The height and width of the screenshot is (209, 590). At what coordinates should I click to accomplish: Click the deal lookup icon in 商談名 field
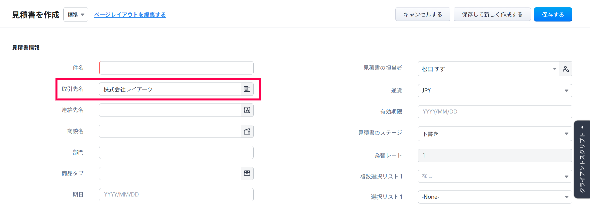[x=247, y=131]
